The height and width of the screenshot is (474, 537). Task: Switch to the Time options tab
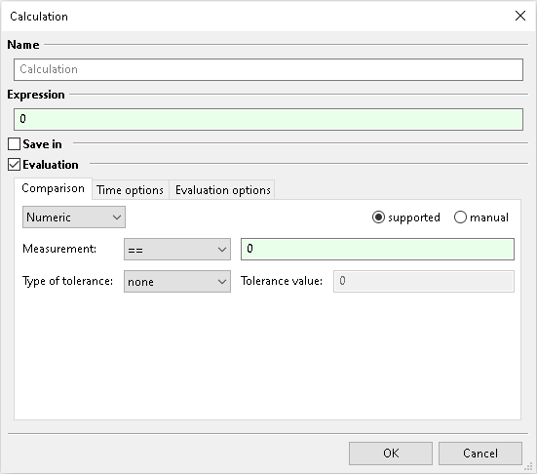pos(131,190)
